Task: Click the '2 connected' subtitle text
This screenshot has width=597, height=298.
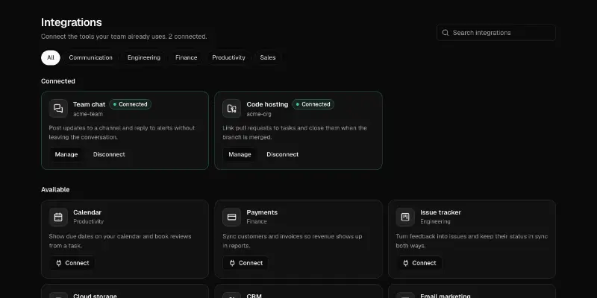Action: [x=188, y=37]
